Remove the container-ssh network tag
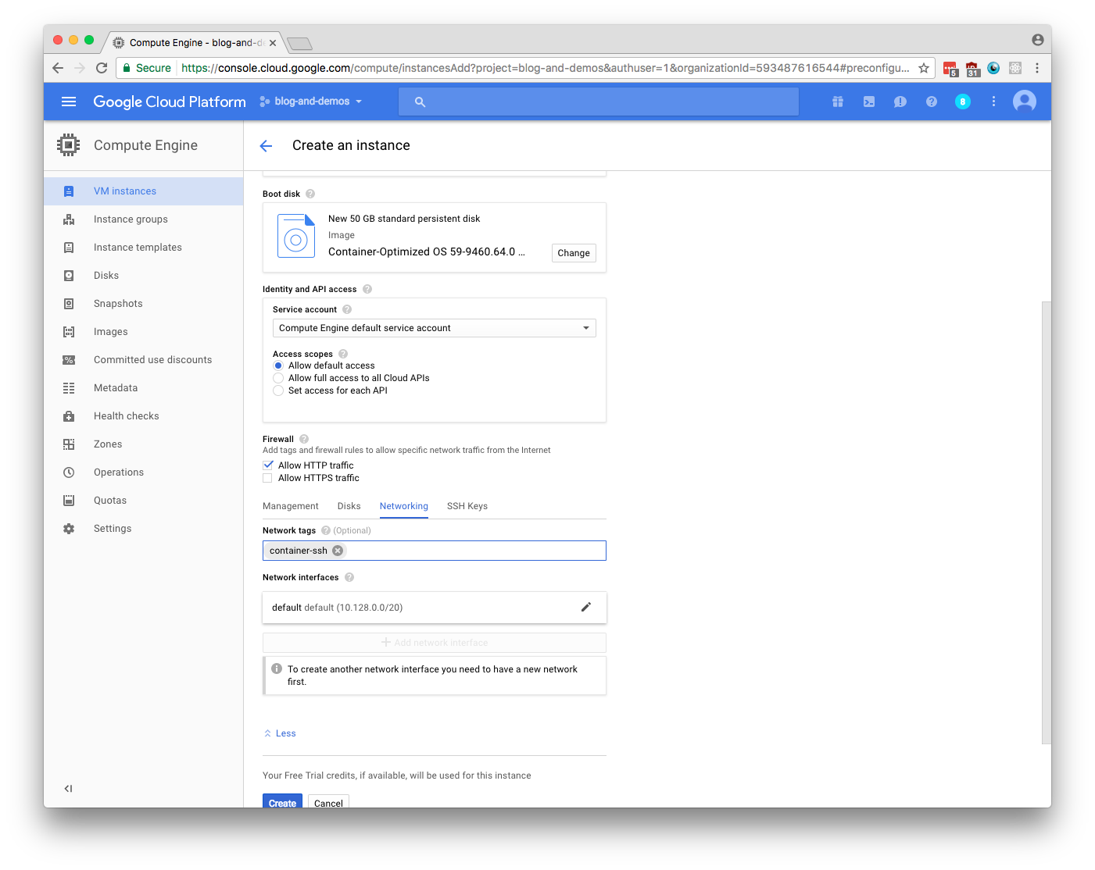 click(338, 551)
